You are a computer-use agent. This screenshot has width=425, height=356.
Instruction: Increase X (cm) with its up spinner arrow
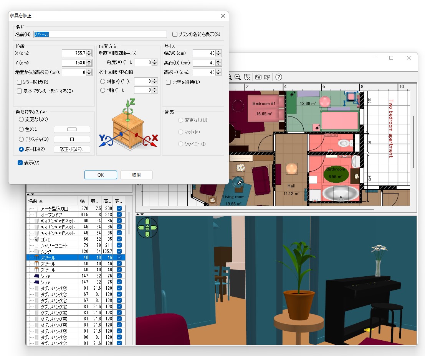(89, 52)
